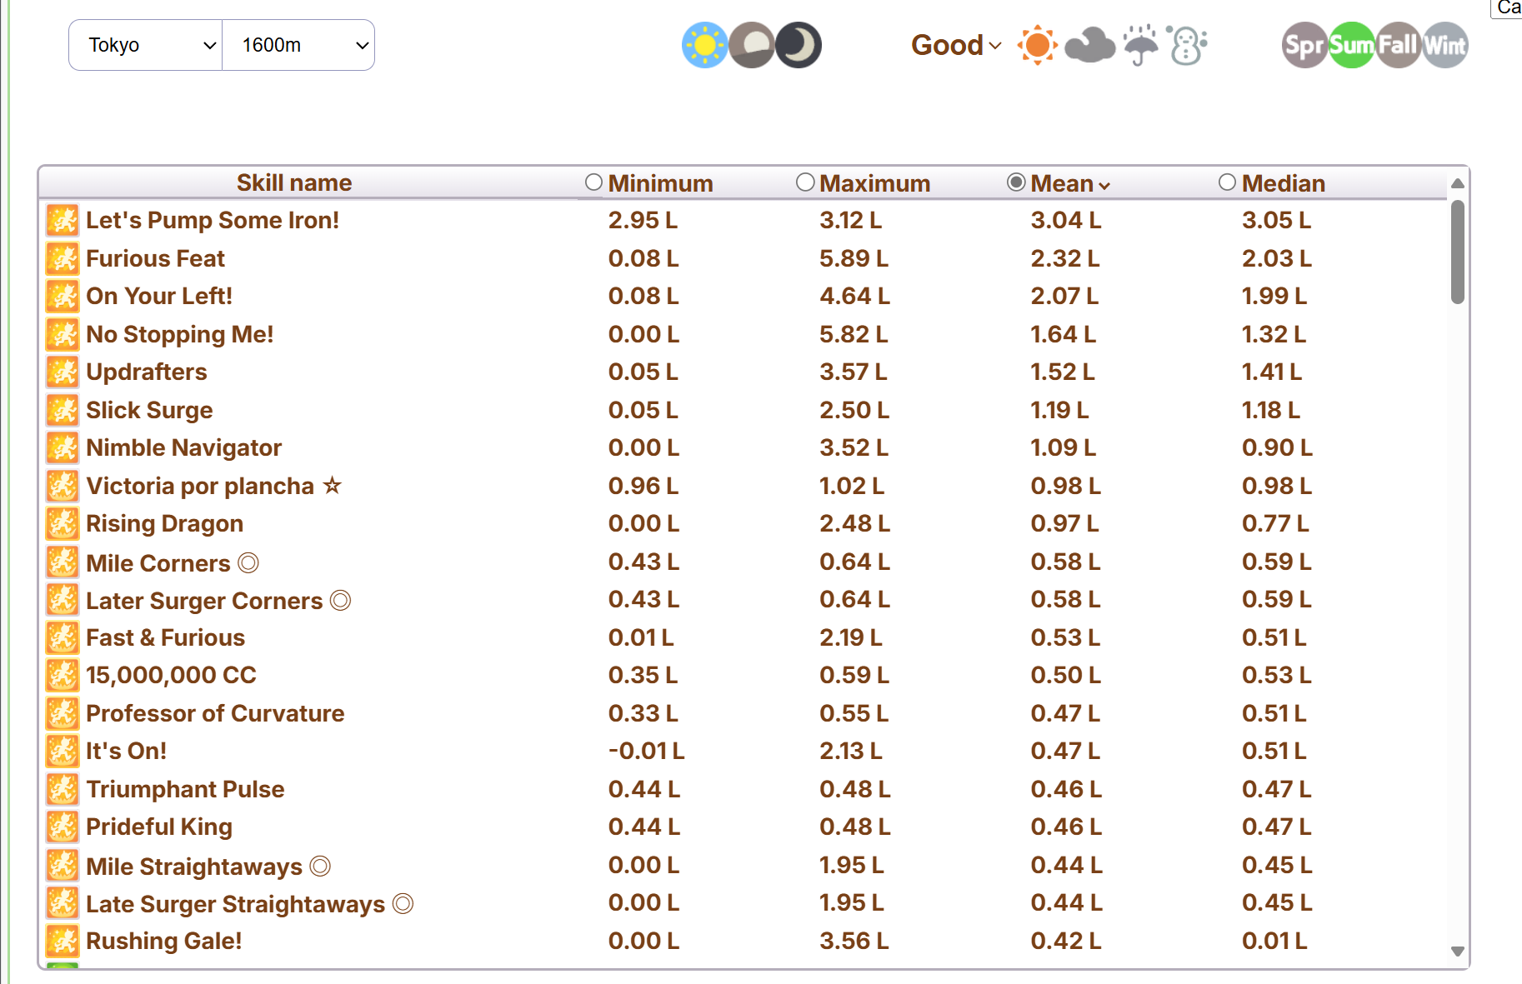Select the night moon icon

(799, 45)
